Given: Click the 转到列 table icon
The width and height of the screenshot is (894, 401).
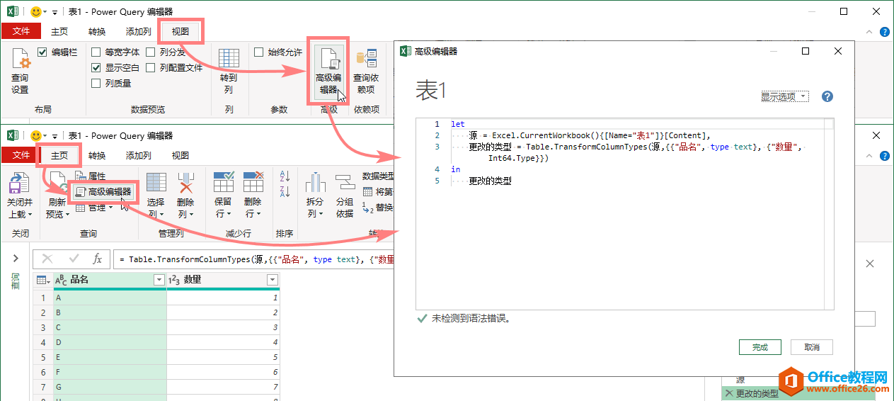Looking at the screenshot, I should click(x=229, y=58).
